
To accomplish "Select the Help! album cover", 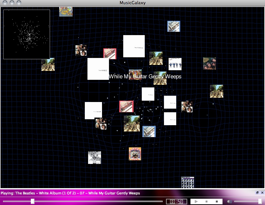I will [175, 64].
